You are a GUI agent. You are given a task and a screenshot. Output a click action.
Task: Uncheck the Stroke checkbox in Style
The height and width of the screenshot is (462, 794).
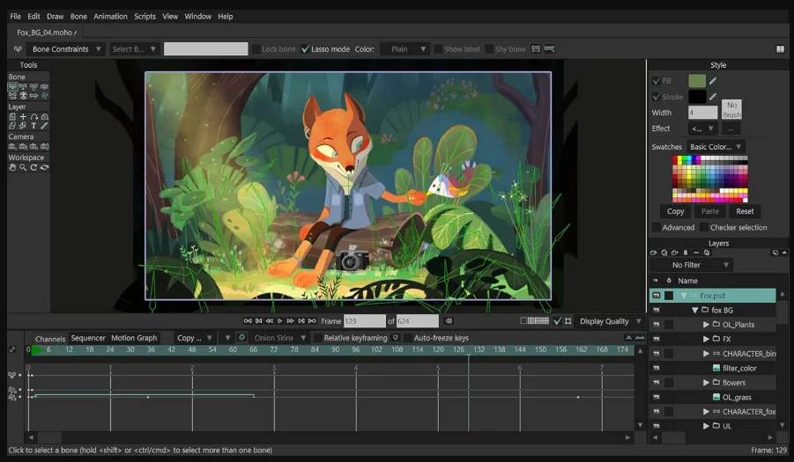(x=657, y=97)
